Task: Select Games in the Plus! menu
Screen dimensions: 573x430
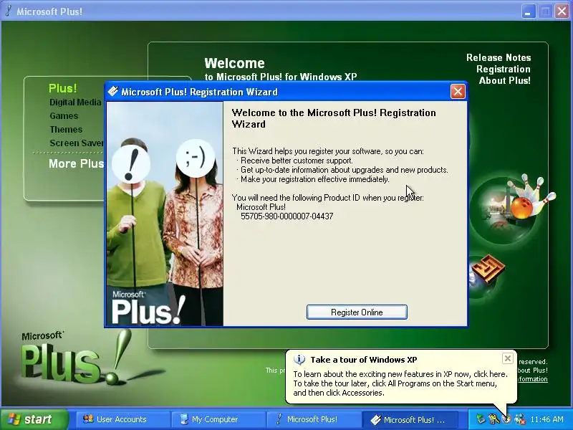Action: 64,116
